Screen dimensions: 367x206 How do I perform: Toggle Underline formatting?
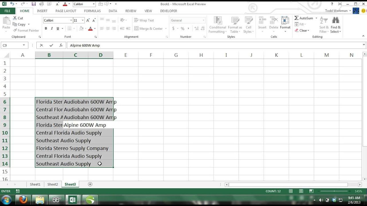(x=58, y=29)
